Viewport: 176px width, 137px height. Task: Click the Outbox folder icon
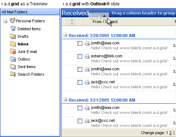point(13,59)
